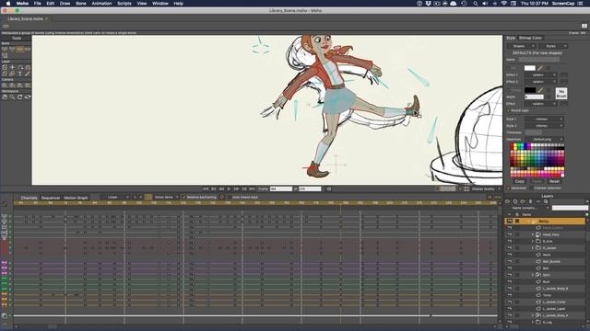The height and width of the screenshot is (331, 590).
Task: Open the Style 1 dropdown
Action: click(544, 120)
